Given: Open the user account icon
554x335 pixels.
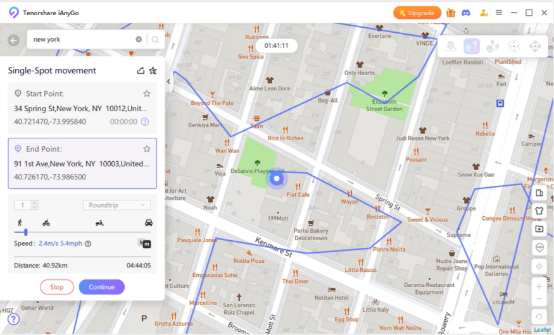Looking at the screenshot, I should (483, 13).
